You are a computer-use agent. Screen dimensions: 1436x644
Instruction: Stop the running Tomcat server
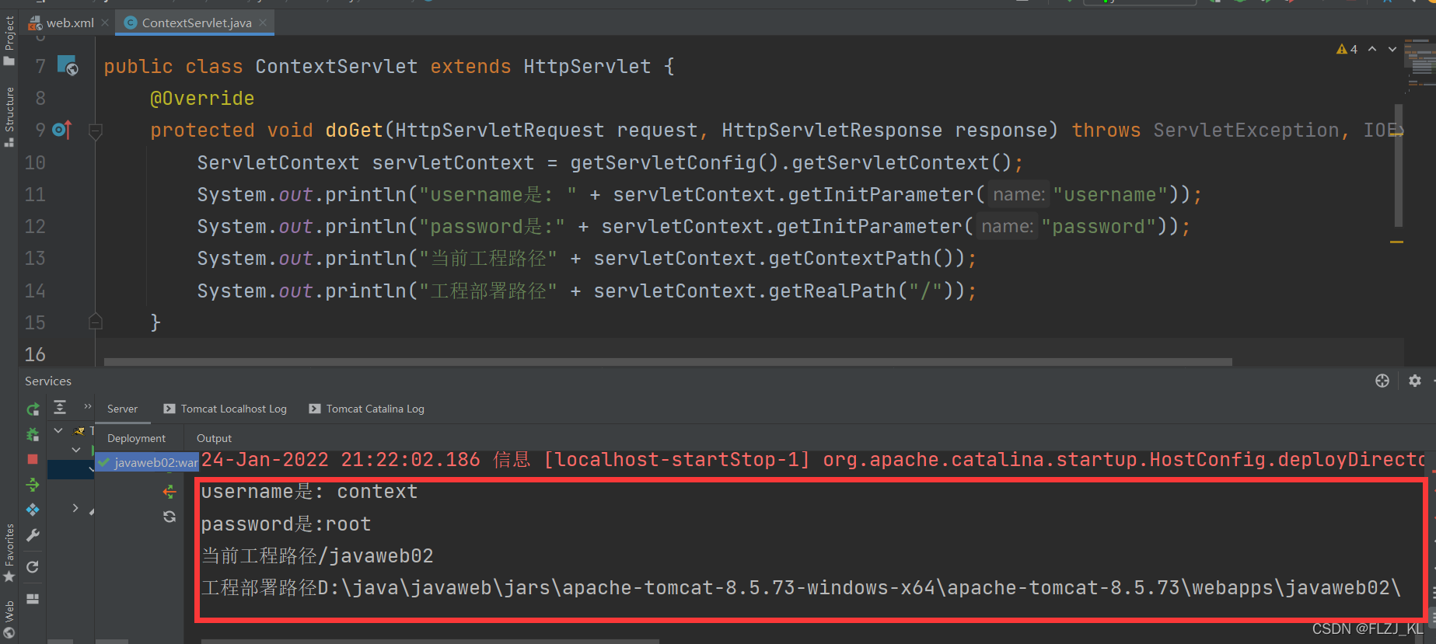tap(33, 459)
